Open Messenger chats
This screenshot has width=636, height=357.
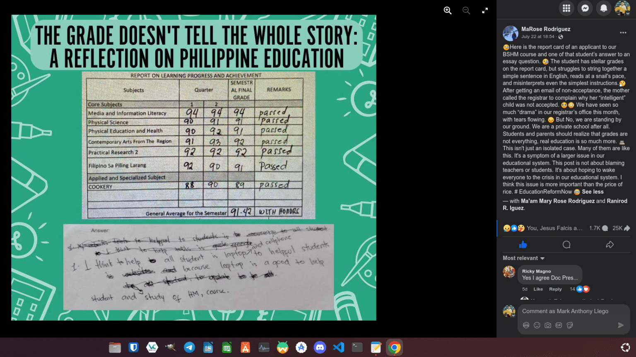[x=585, y=8]
